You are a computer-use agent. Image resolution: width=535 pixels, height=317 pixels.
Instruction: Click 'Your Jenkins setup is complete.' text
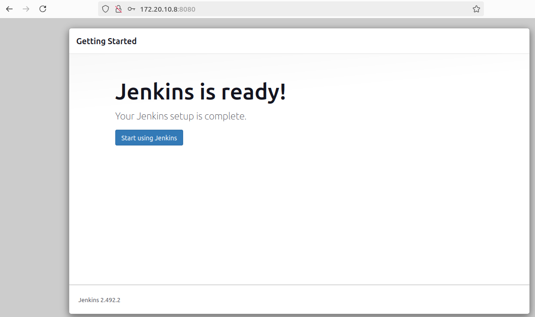pos(180,116)
